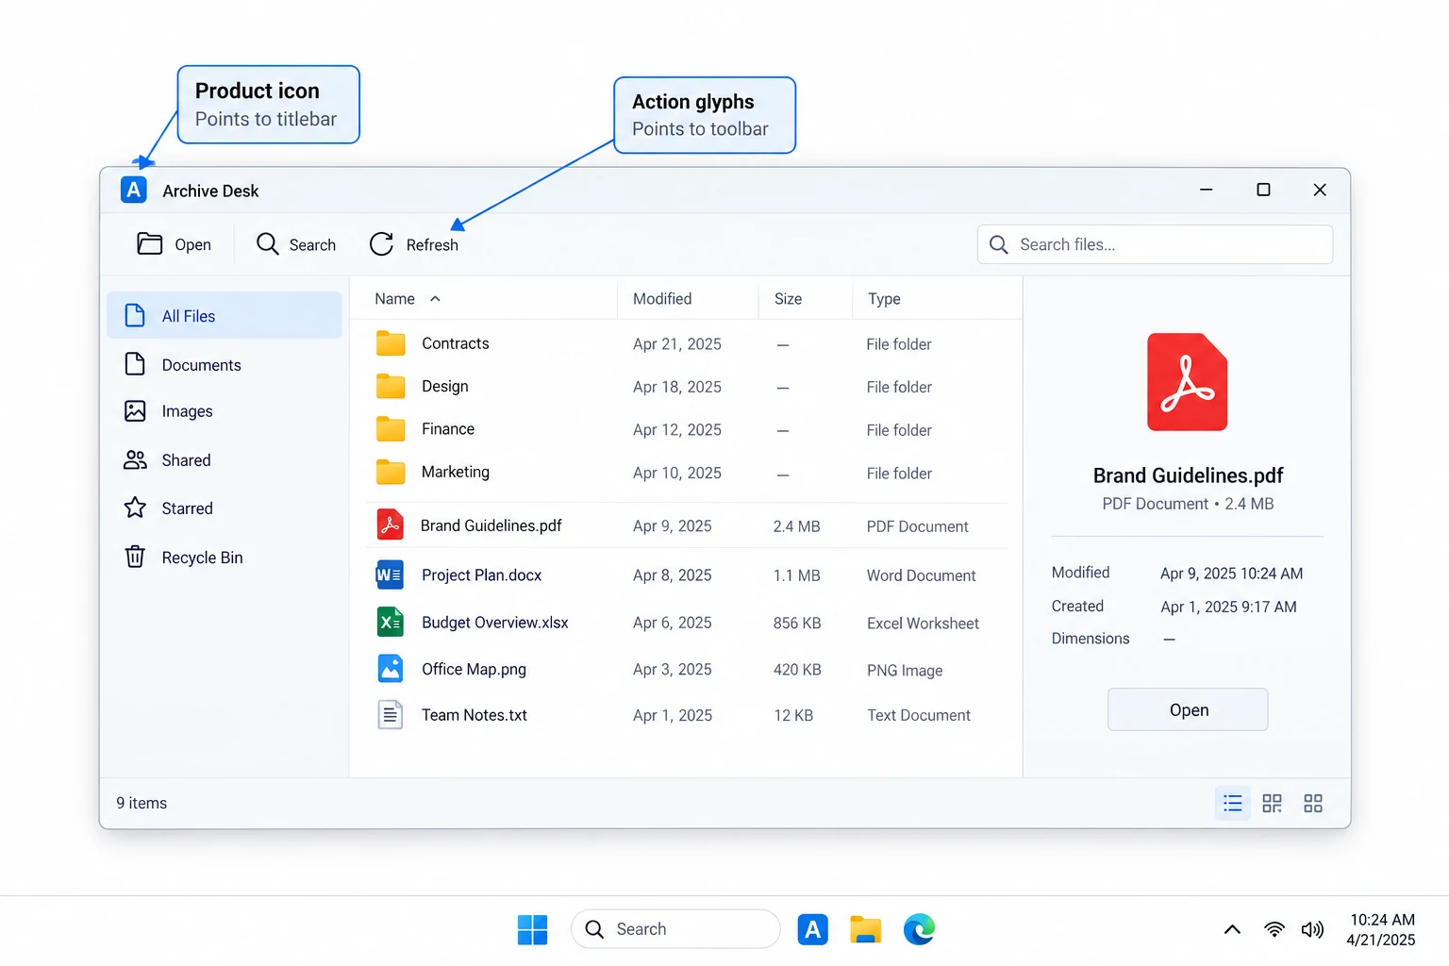This screenshot has width=1449, height=966.
Task: Click the '856 KB' size value
Action: [x=797, y=624]
